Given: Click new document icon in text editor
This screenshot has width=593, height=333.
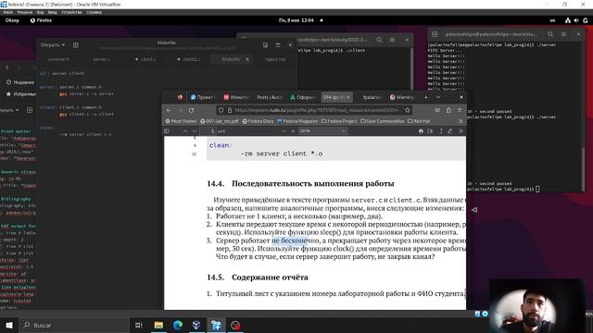Looking at the screenshot, I should [76, 45].
